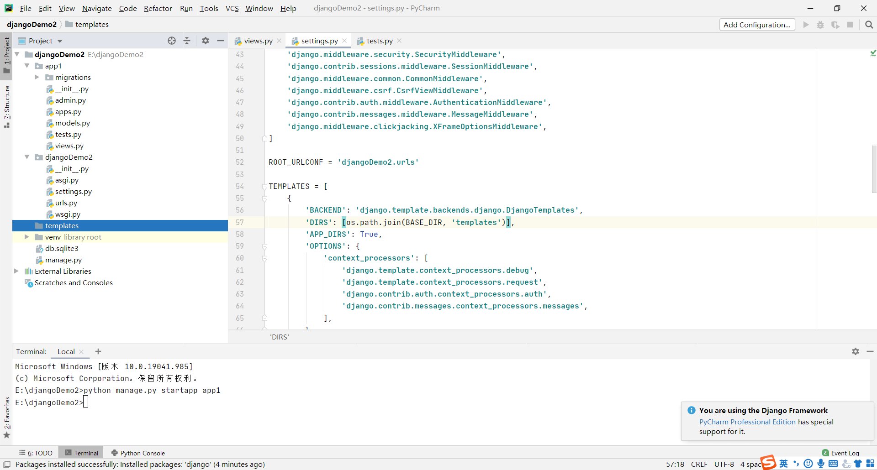
Task: Fold the context_processors block at line 60
Action: [264, 258]
